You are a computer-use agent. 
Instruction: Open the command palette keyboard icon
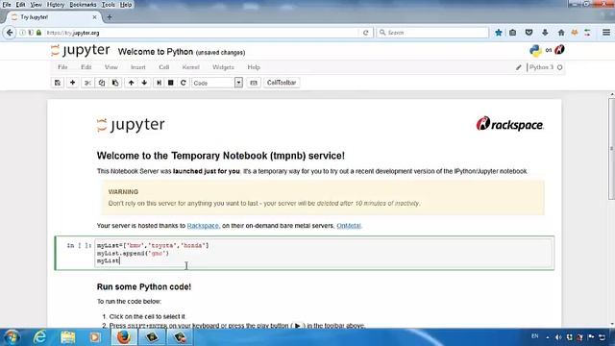click(254, 83)
